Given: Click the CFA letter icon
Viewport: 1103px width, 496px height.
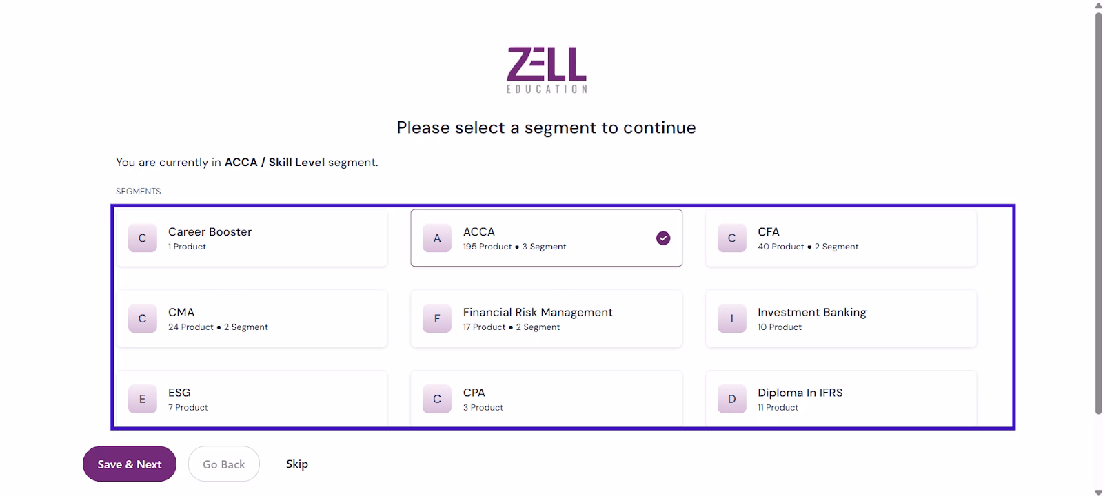Looking at the screenshot, I should point(731,238).
